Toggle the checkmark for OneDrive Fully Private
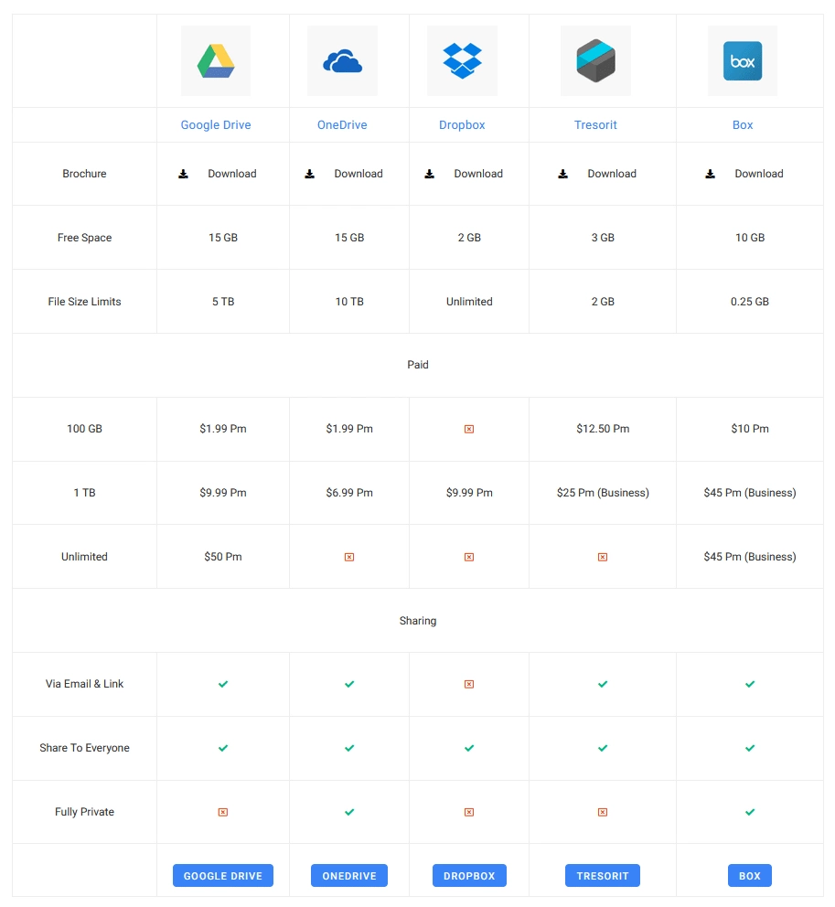835x907 pixels. coord(348,812)
